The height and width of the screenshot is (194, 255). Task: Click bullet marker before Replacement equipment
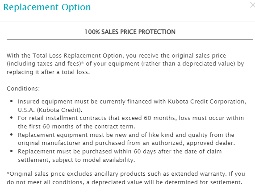11,135
